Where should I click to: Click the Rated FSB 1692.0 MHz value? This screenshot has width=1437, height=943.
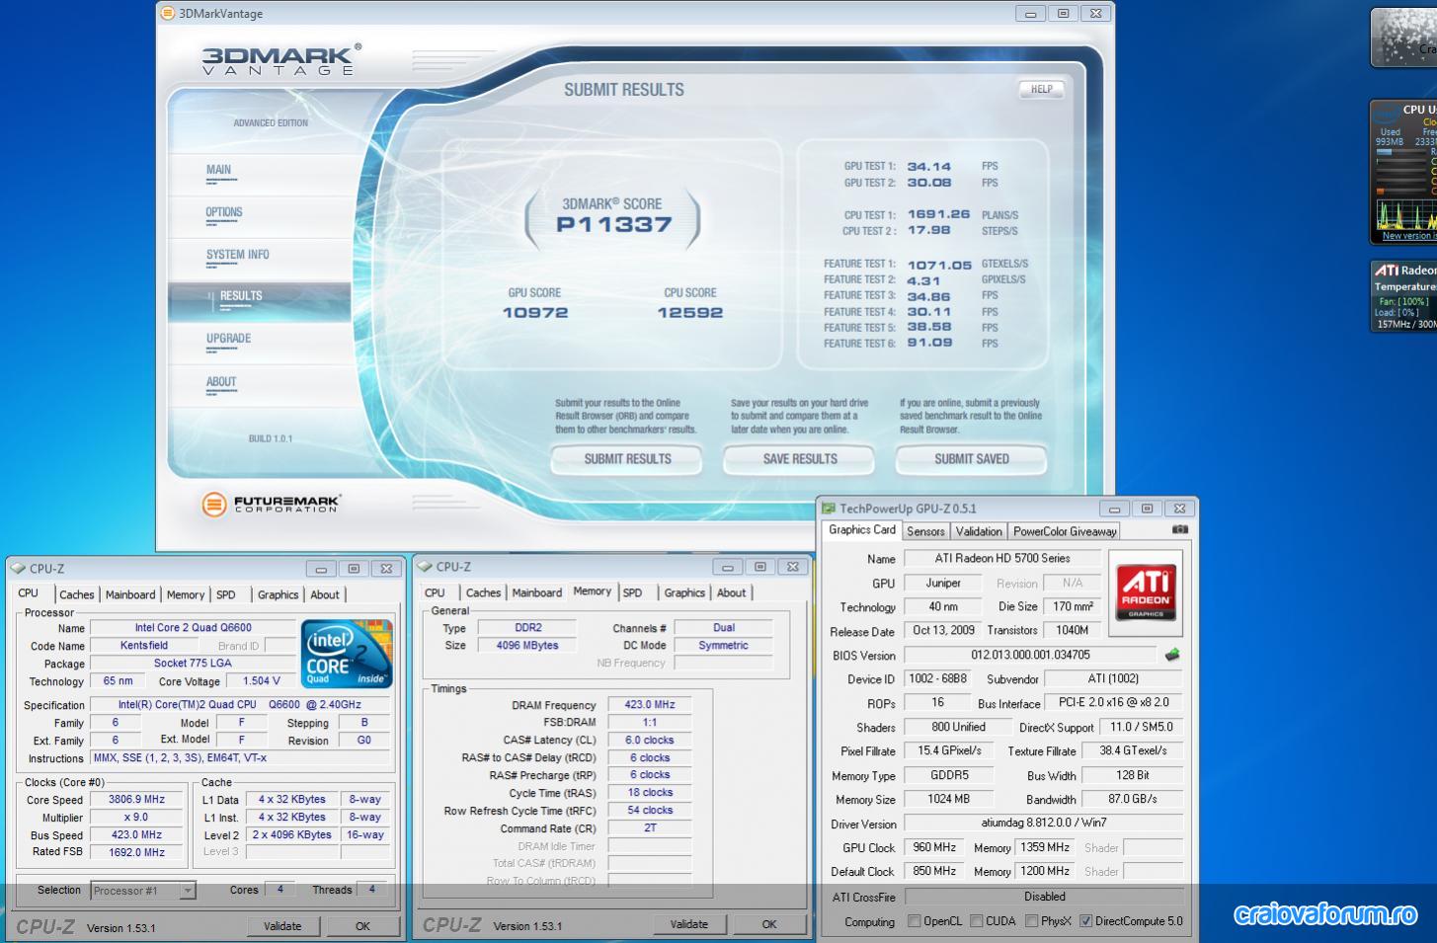coord(137,852)
